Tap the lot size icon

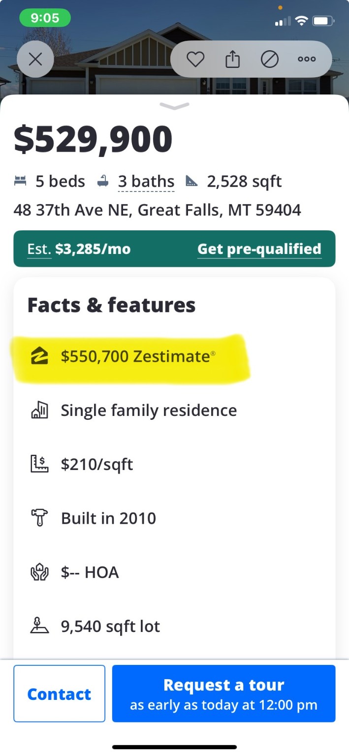click(x=39, y=626)
